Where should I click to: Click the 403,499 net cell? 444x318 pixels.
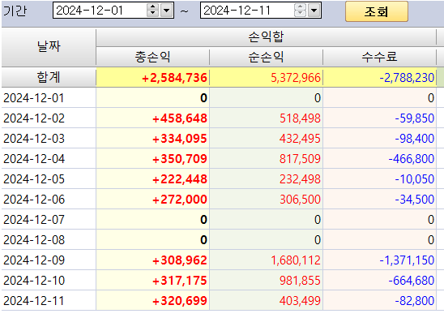point(267,300)
